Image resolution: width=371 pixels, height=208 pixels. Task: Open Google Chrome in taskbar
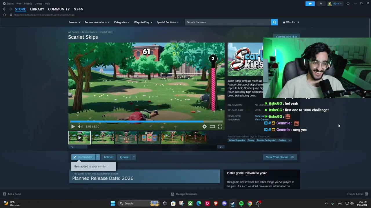[x=250, y=203]
